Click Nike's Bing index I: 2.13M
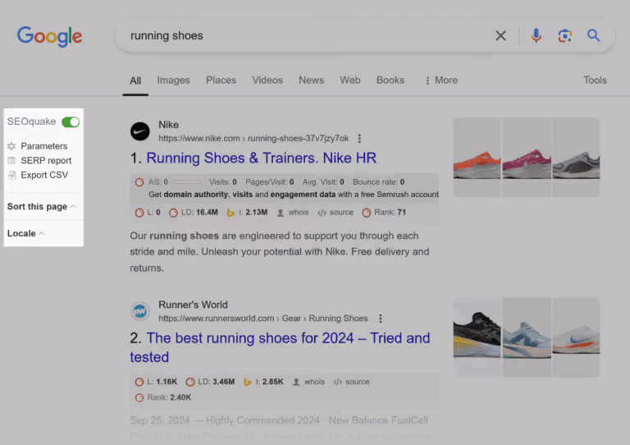The height and width of the screenshot is (445, 630). tap(247, 213)
